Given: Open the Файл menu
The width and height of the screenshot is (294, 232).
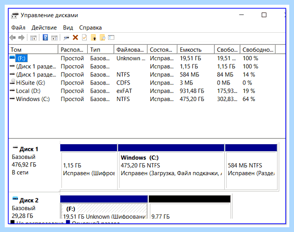Looking at the screenshot, I should pyautogui.click(x=18, y=28).
